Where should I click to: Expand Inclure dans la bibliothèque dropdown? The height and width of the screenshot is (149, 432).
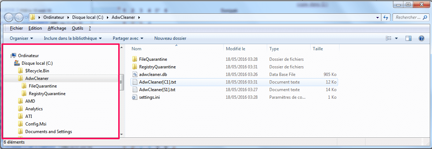tap(73, 38)
